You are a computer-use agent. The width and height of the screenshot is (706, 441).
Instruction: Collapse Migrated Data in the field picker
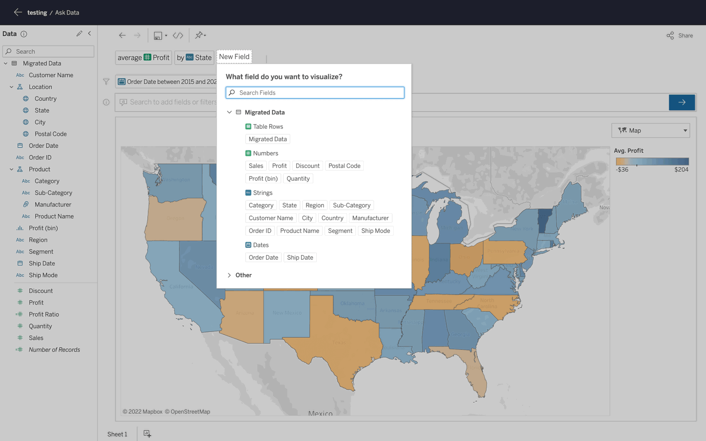[x=229, y=112]
